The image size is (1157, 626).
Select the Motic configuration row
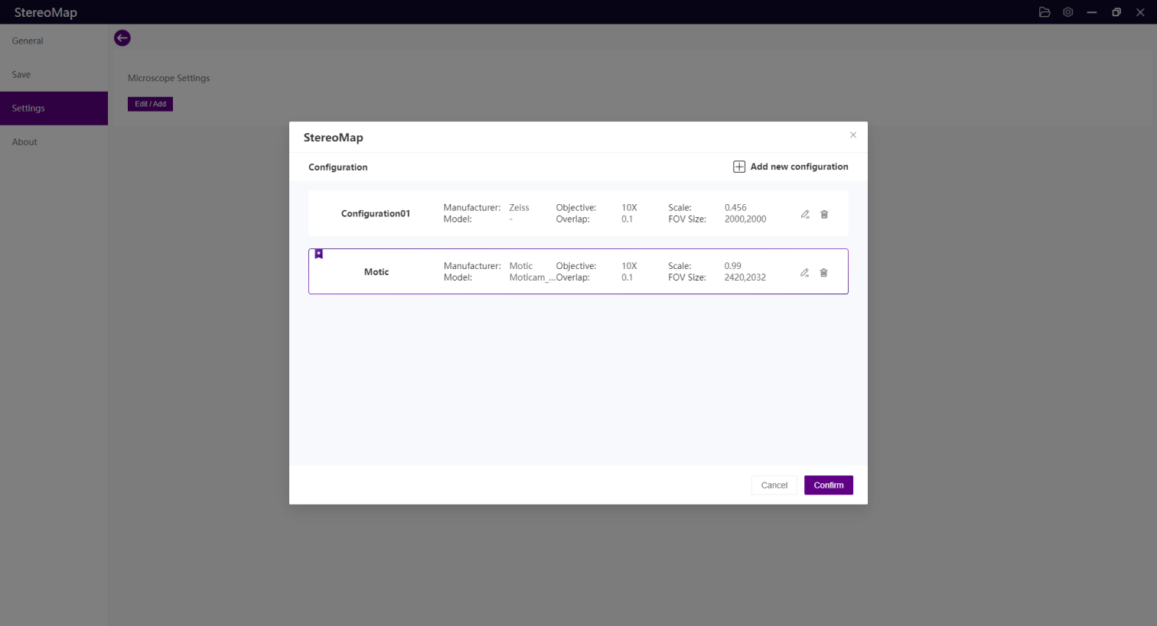376,272
